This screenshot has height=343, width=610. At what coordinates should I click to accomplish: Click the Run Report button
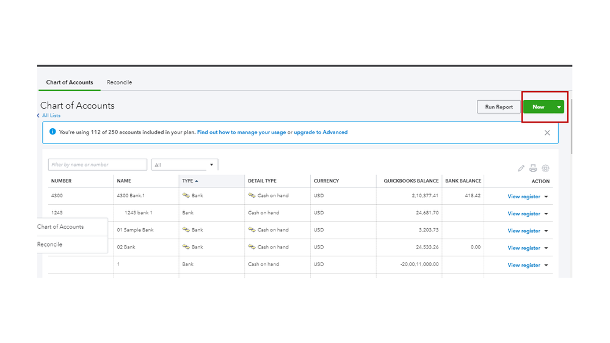(499, 107)
